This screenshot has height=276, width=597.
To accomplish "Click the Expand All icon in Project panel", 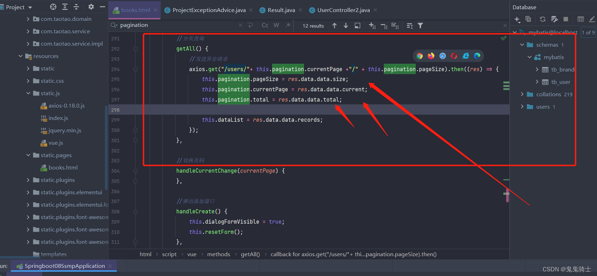I will pos(65,7).
